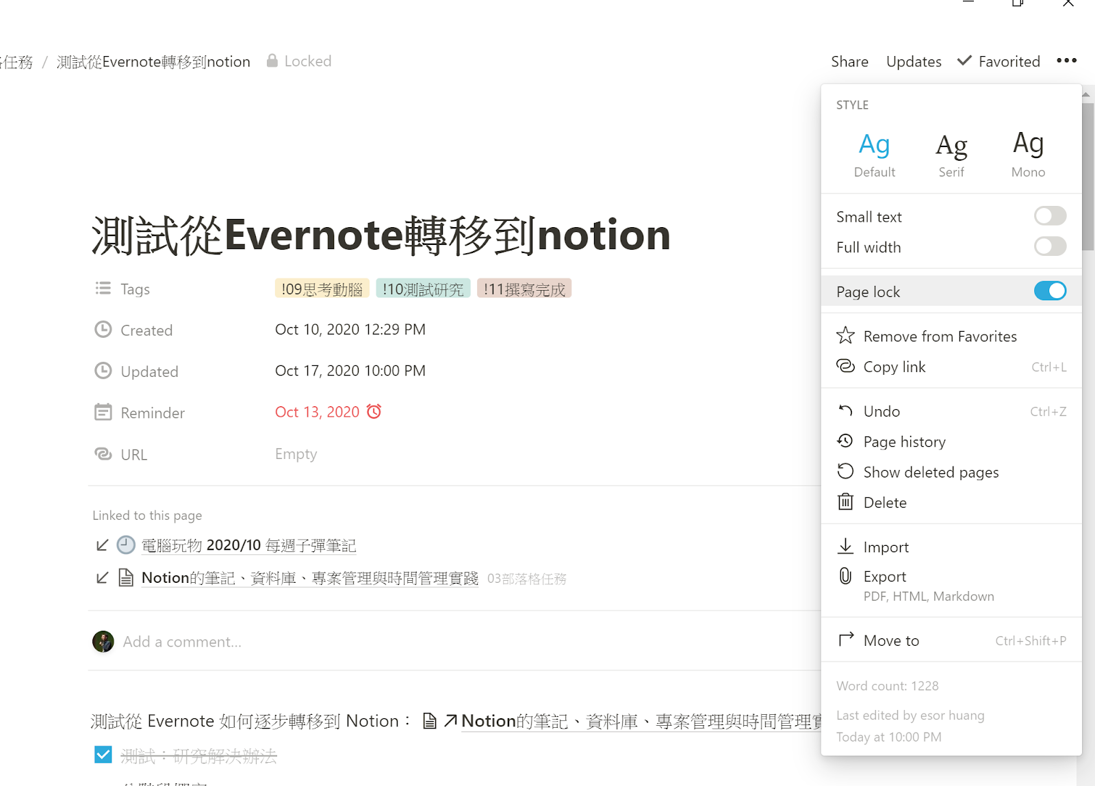This screenshot has height=786, width=1095.
Task: Uncheck the 測試：研究解決辦法 to-do checkbox
Action: click(103, 755)
